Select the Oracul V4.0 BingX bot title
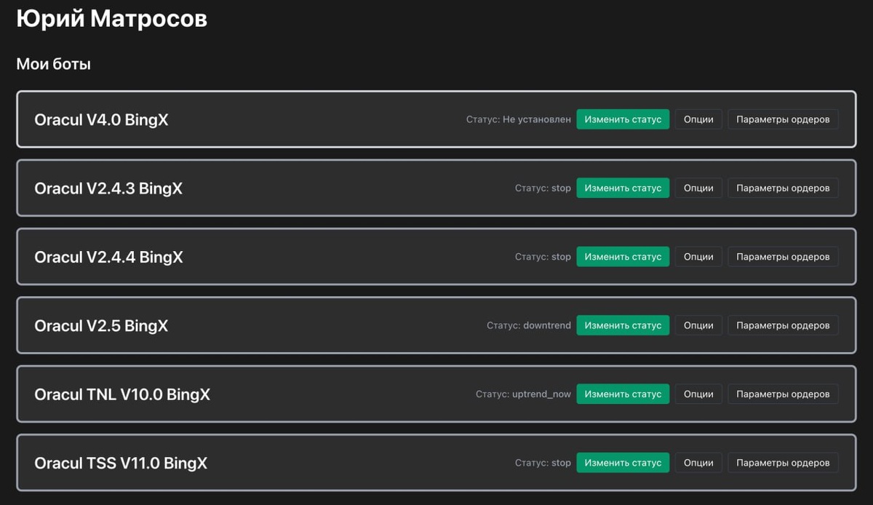This screenshot has width=873, height=505. pyautogui.click(x=101, y=119)
